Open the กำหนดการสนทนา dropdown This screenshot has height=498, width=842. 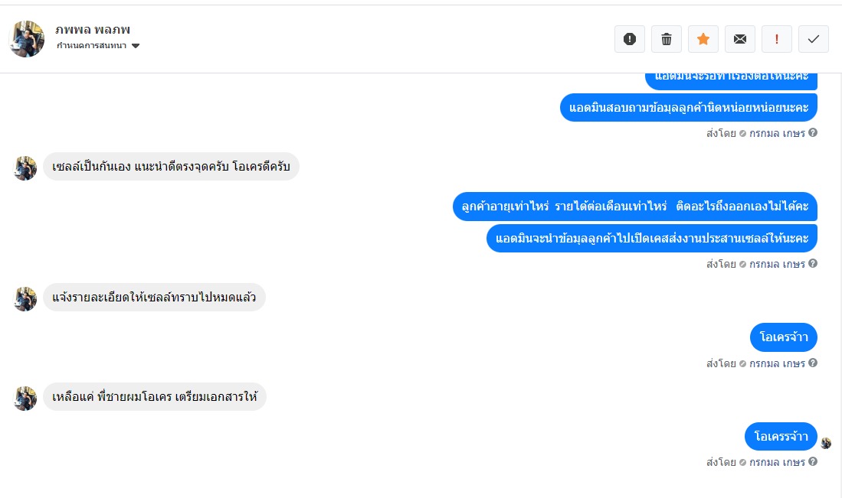pyautogui.click(x=92, y=46)
